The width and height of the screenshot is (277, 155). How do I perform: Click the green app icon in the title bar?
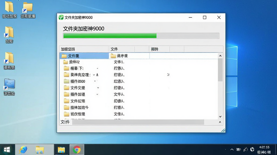61,17
